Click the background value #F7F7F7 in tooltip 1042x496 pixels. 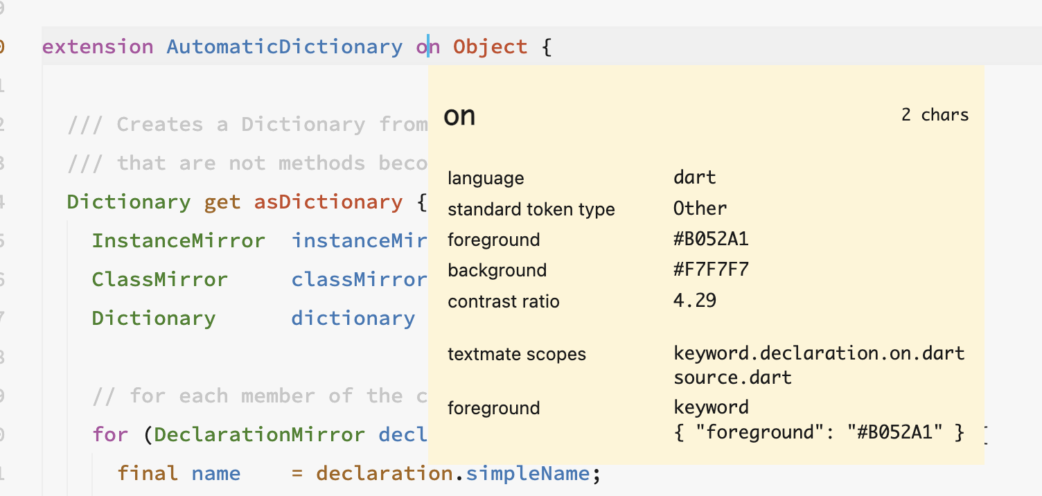tap(711, 269)
